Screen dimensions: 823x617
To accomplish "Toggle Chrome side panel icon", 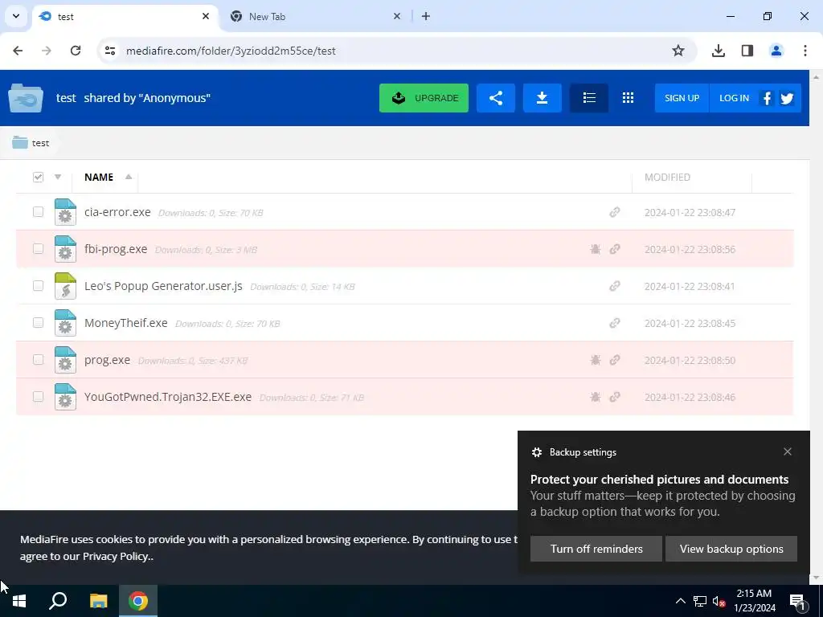I will pyautogui.click(x=747, y=51).
